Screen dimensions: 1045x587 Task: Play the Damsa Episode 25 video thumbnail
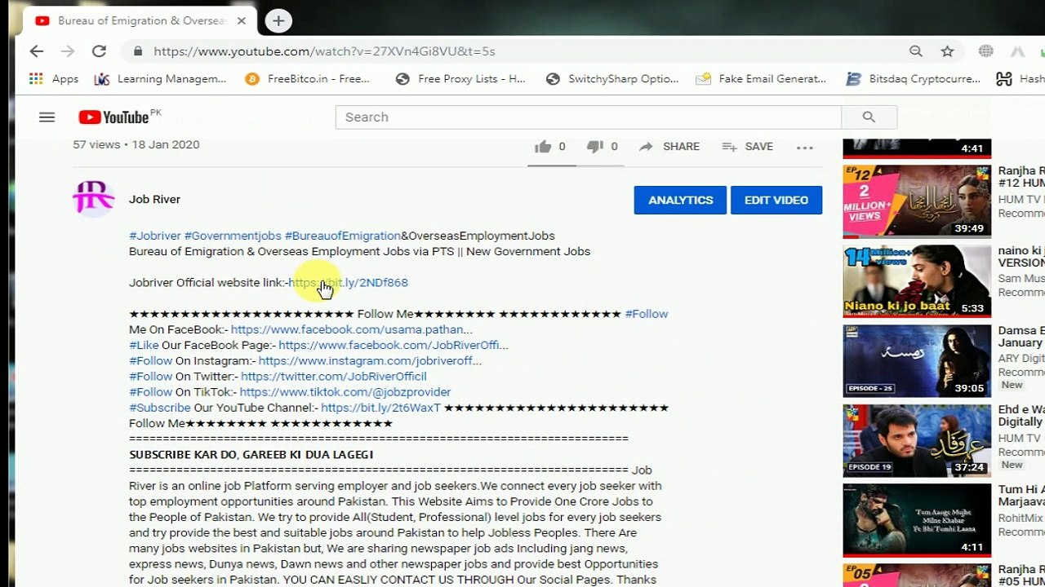pos(917,361)
